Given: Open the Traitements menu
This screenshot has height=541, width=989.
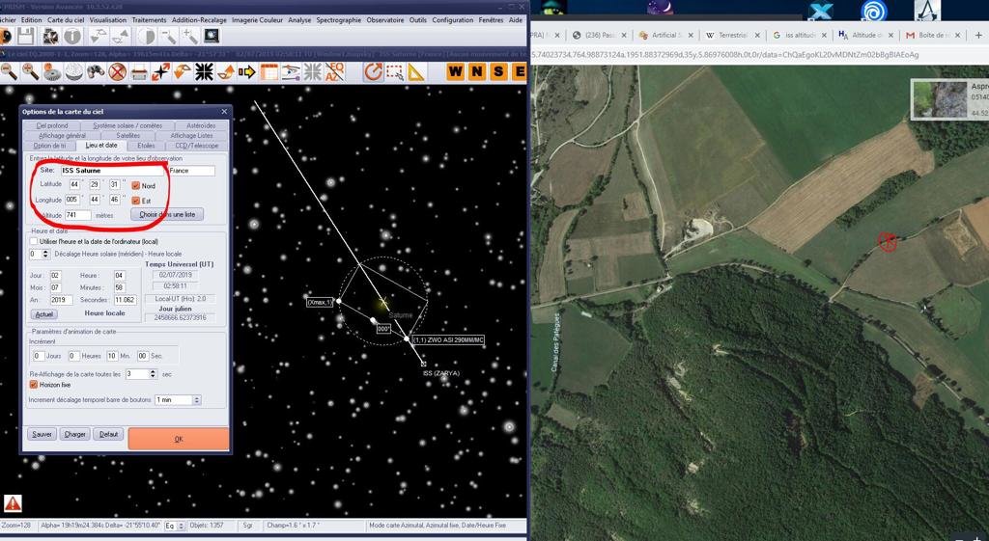Looking at the screenshot, I should tap(149, 19).
